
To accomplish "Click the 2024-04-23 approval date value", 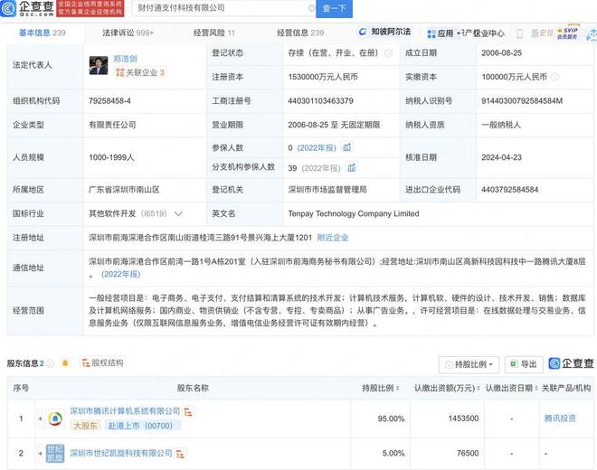I will tap(501, 157).
